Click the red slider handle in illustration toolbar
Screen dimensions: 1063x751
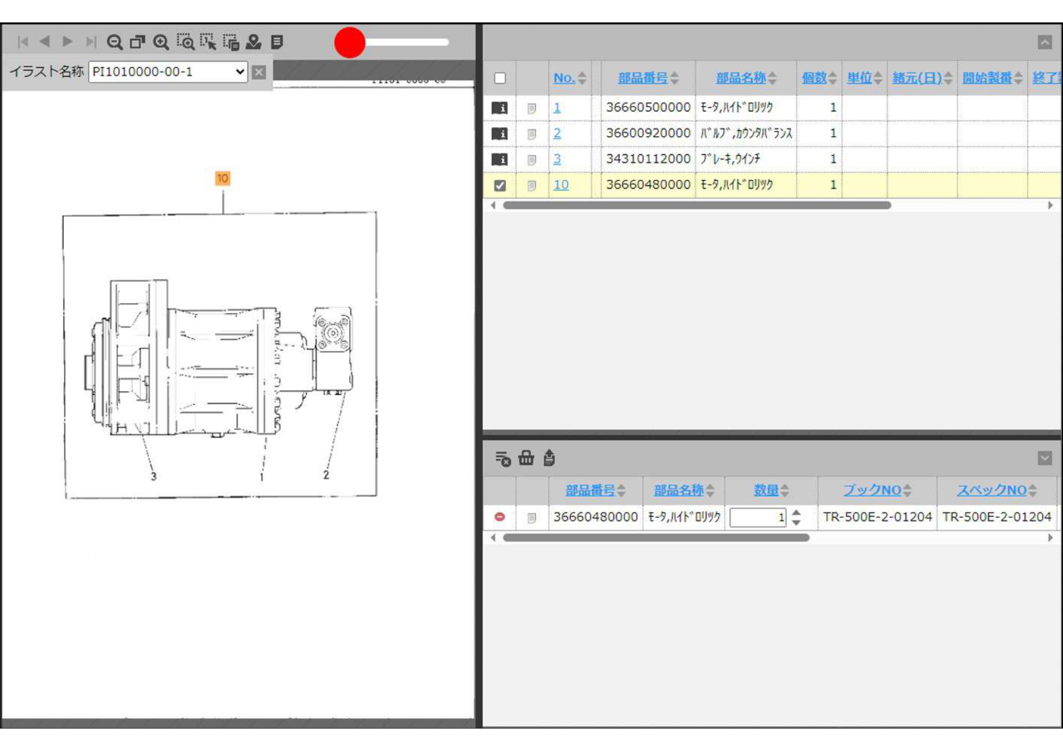point(349,42)
